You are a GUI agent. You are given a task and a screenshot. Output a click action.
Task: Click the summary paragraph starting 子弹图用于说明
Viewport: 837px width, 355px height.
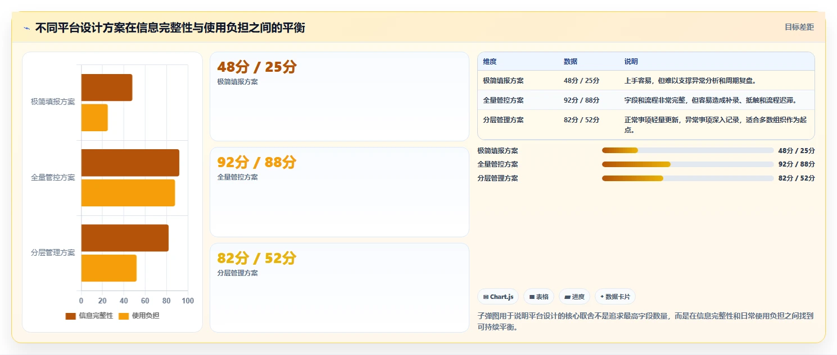[x=645, y=321]
